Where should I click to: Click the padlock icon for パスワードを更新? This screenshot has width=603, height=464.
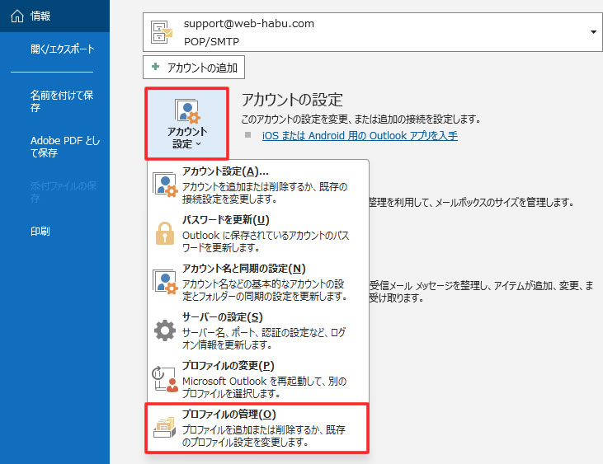point(165,233)
